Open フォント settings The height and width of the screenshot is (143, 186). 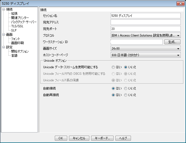16,39
